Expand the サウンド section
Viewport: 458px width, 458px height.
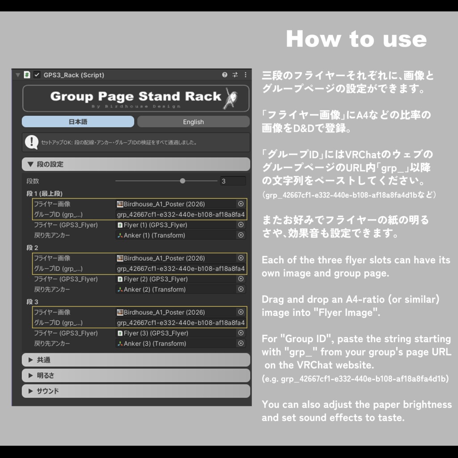tap(136, 391)
